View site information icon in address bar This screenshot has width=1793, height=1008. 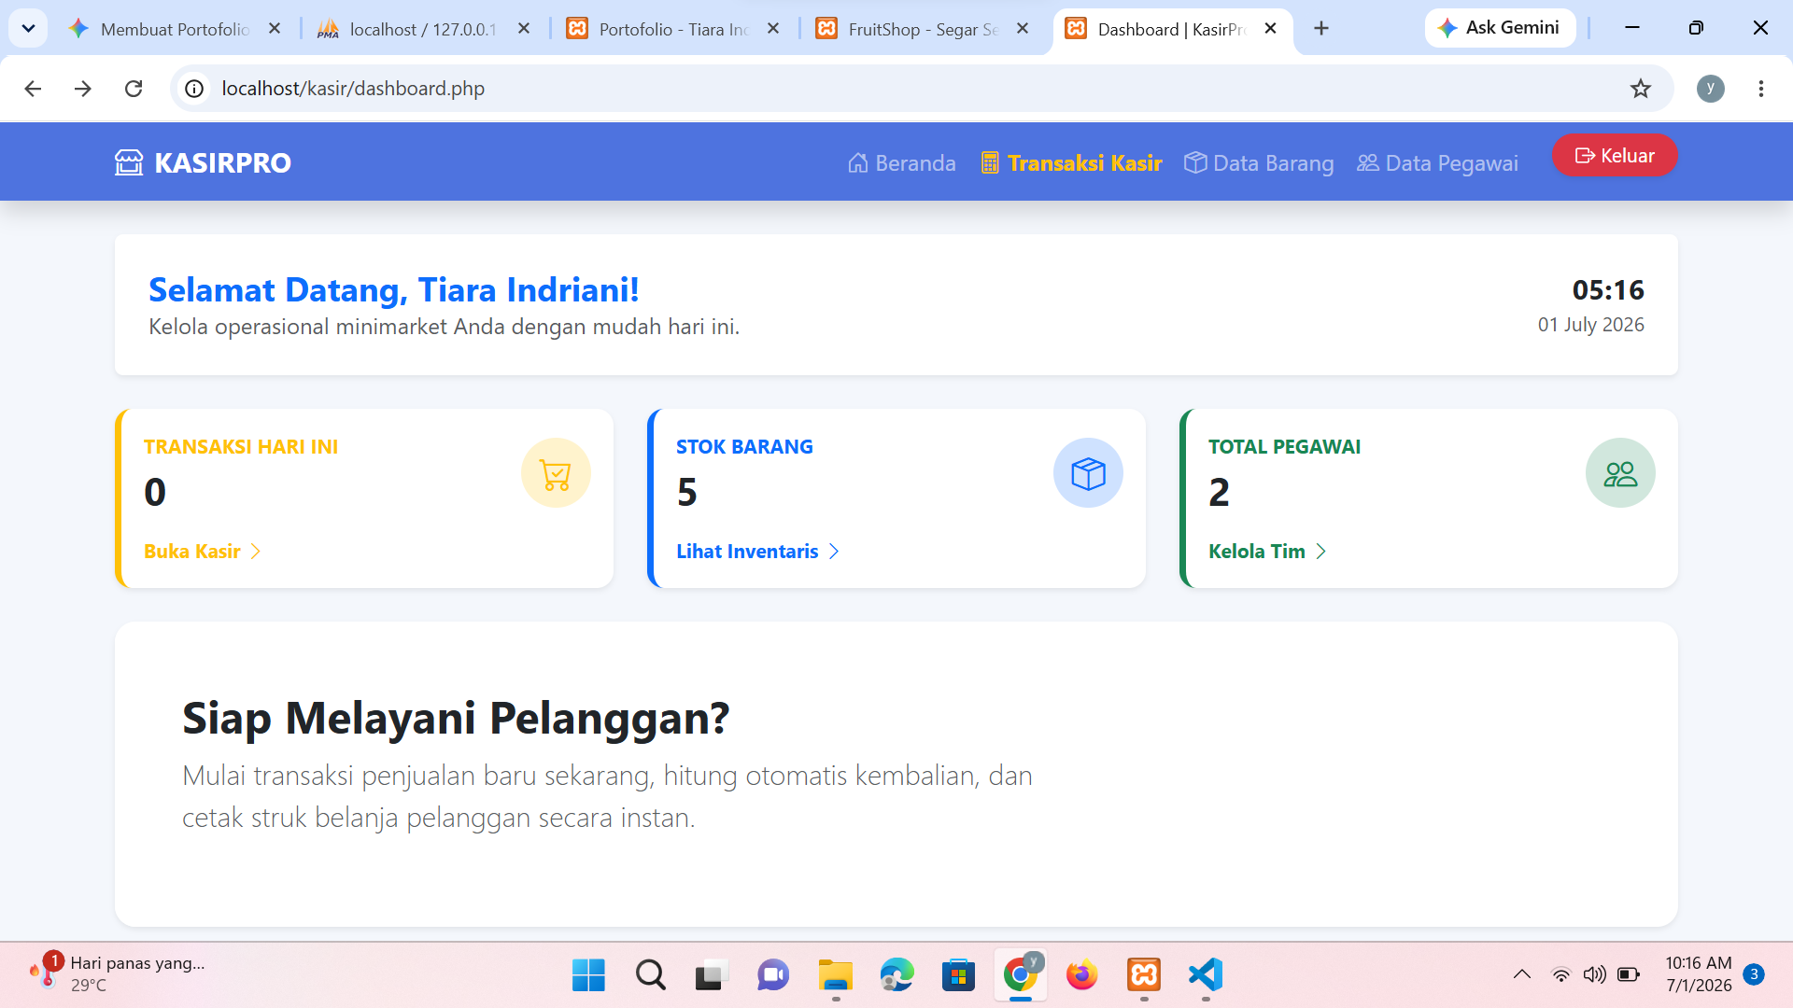click(x=194, y=89)
